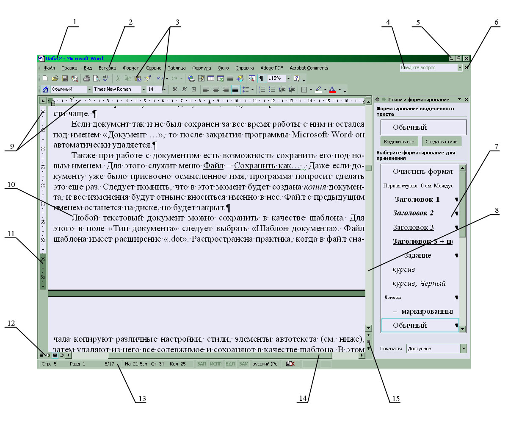Open the Файл menu
Screen dimensions: 508x424
click(49, 68)
